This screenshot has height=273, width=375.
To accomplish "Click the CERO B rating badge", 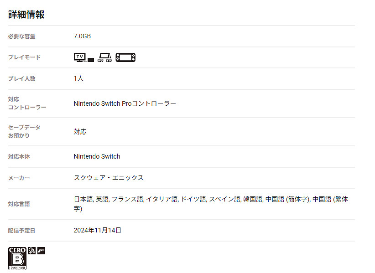I will (17, 258).
